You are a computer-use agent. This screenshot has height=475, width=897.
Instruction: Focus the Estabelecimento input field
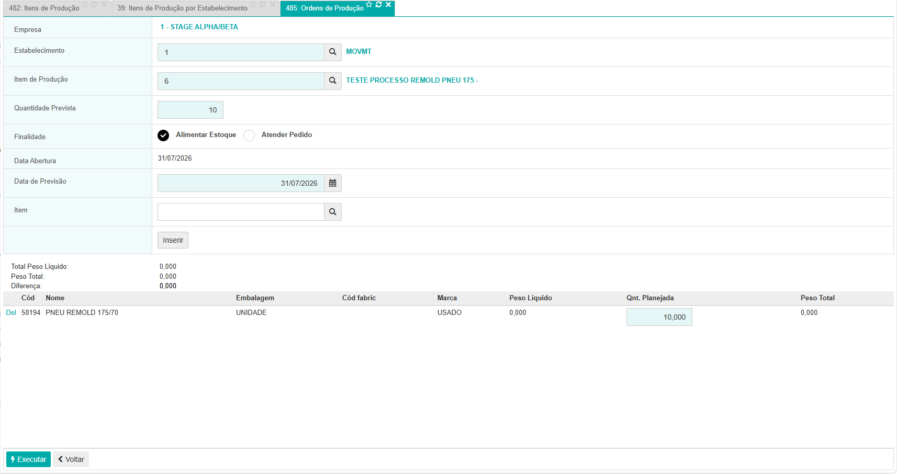pyautogui.click(x=241, y=52)
